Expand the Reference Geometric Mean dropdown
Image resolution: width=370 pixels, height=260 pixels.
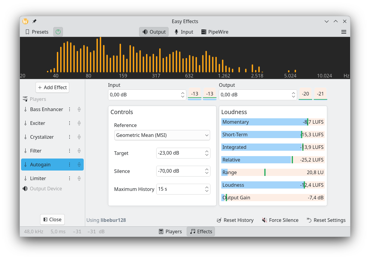click(x=162, y=135)
